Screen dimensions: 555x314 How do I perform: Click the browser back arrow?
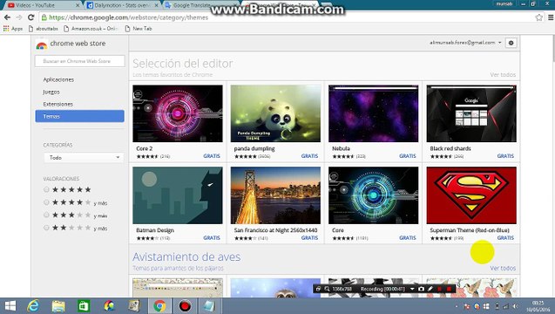pyautogui.click(x=7, y=17)
